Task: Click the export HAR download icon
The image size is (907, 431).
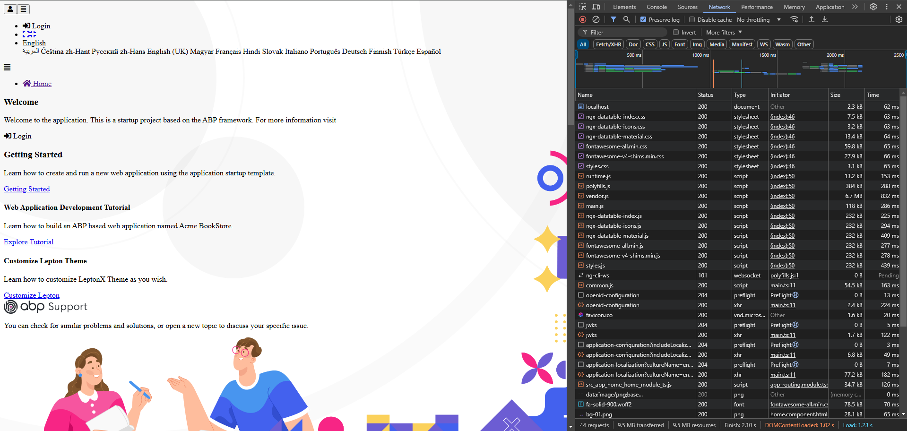Action: 824,19
